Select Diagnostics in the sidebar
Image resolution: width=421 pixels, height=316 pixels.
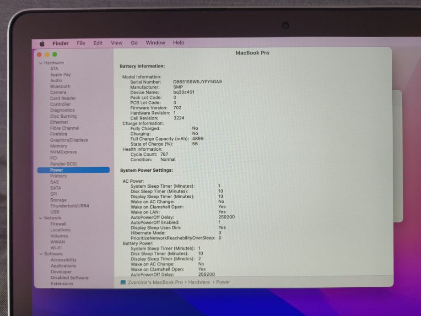click(62, 110)
